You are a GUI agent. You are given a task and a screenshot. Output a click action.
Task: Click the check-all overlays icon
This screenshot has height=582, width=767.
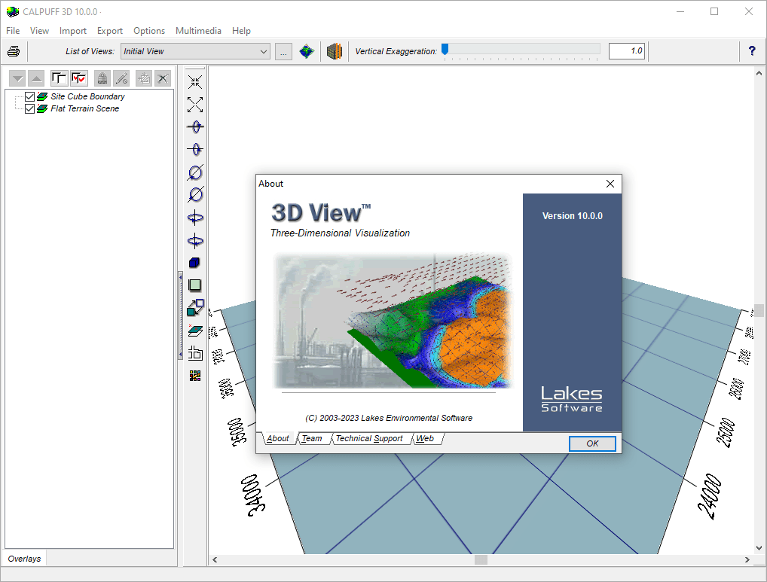79,78
